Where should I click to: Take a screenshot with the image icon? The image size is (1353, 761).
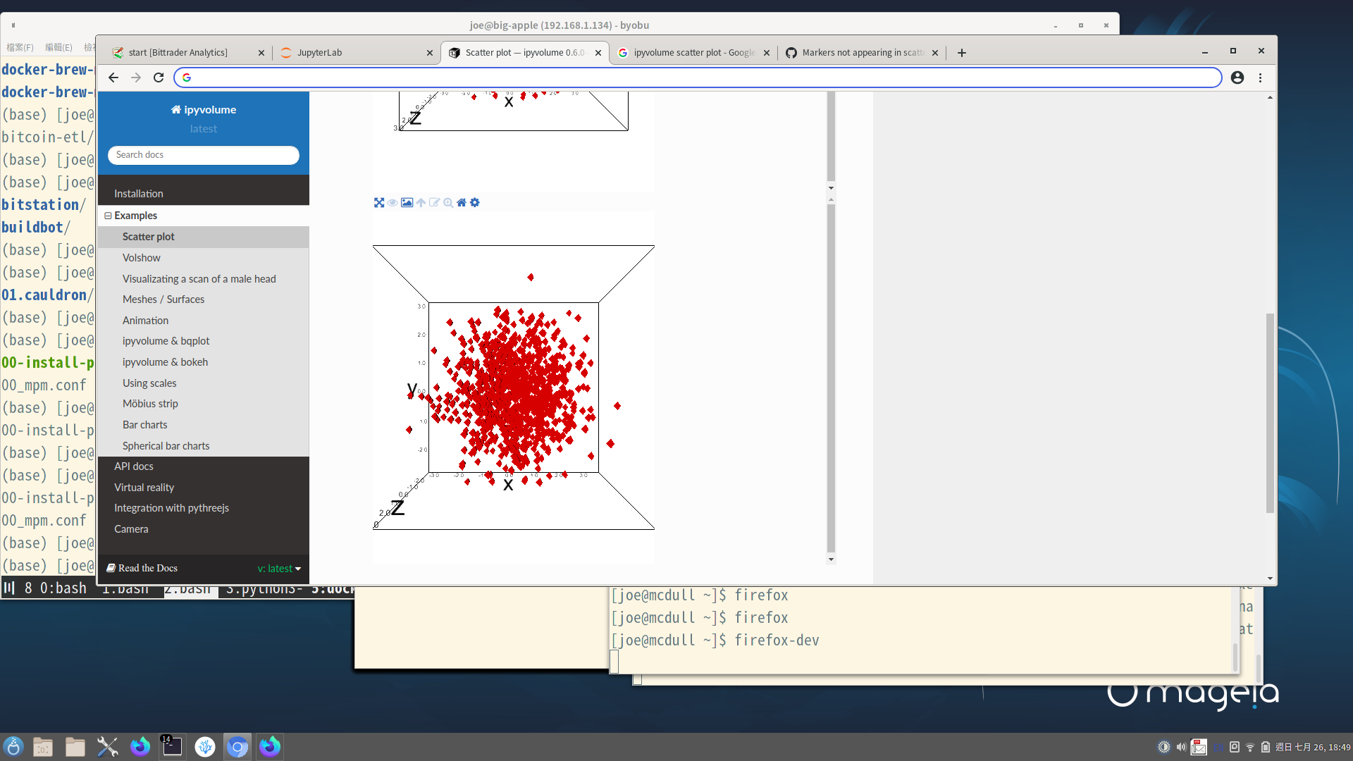[x=407, y=202]
